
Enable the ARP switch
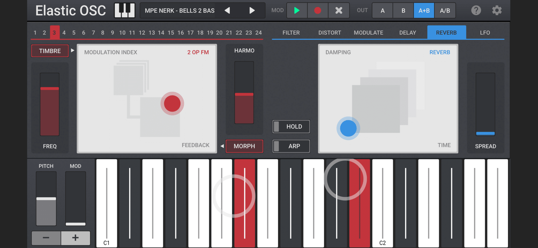coord(291,146)
